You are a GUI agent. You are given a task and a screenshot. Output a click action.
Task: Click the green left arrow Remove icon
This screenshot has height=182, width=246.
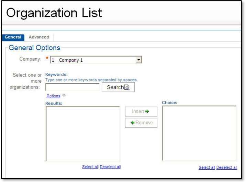tap(133, 123)
